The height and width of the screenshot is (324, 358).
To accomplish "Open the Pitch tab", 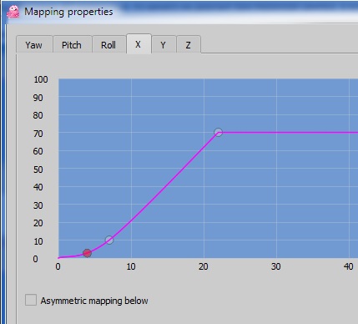I will [x=72, y=44].
